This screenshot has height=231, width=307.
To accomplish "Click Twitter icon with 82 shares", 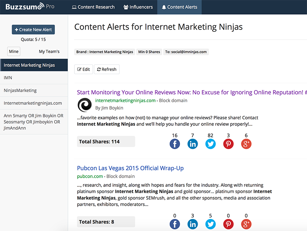I will click(x=210, y=144).
